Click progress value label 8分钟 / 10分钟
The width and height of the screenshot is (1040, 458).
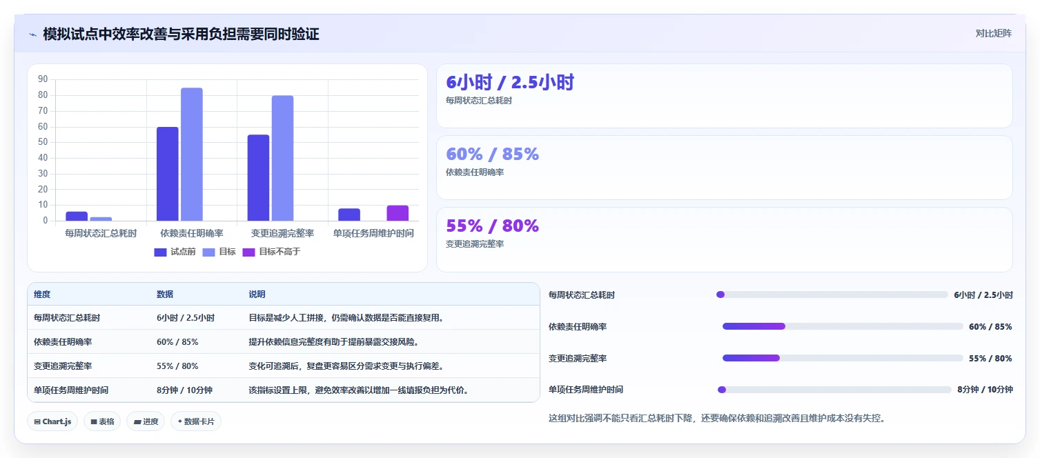point(985,390)
